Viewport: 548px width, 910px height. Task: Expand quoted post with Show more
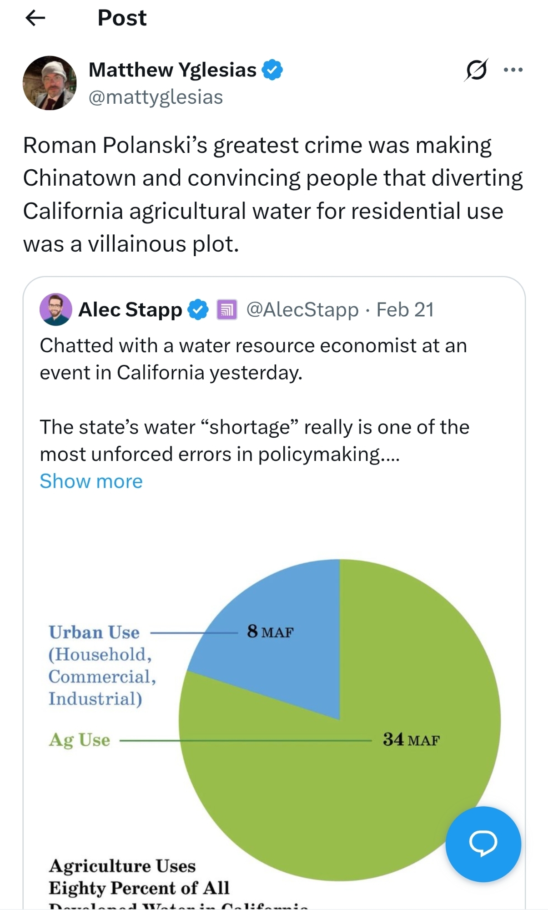(x=91, y=481)
